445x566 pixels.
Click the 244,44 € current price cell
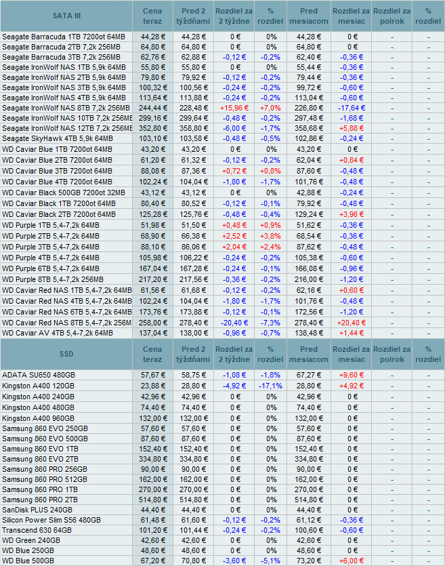click(x=153, y=108)
